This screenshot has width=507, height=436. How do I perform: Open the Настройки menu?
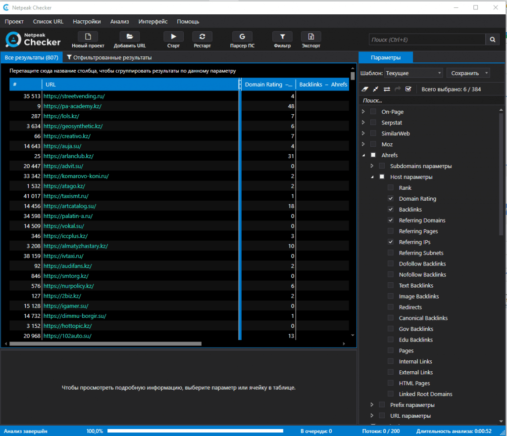point(87,22)
